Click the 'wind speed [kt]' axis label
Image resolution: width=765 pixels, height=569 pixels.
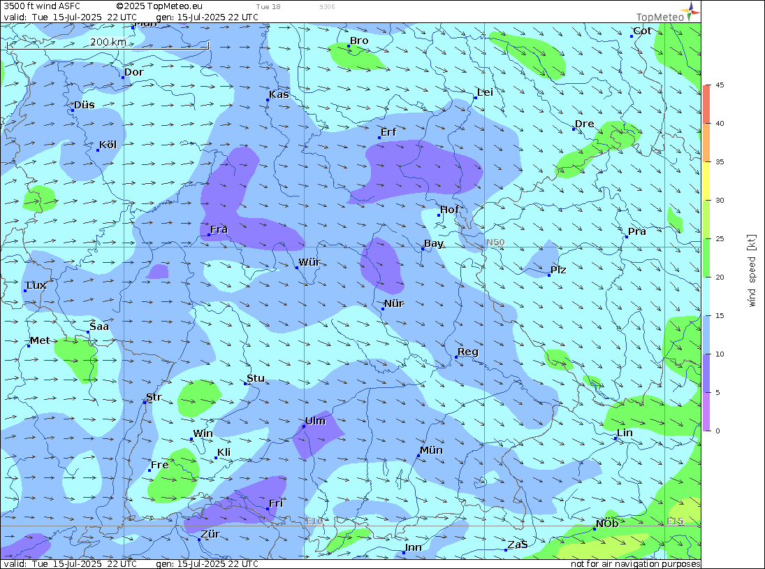tap(752, 271)
